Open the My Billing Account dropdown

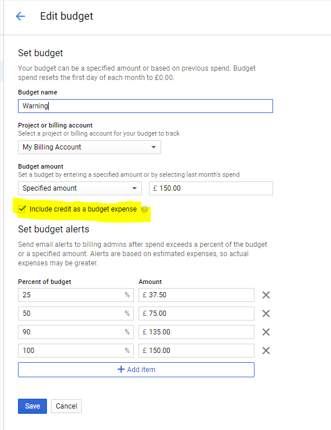click(x=89, y=147)
